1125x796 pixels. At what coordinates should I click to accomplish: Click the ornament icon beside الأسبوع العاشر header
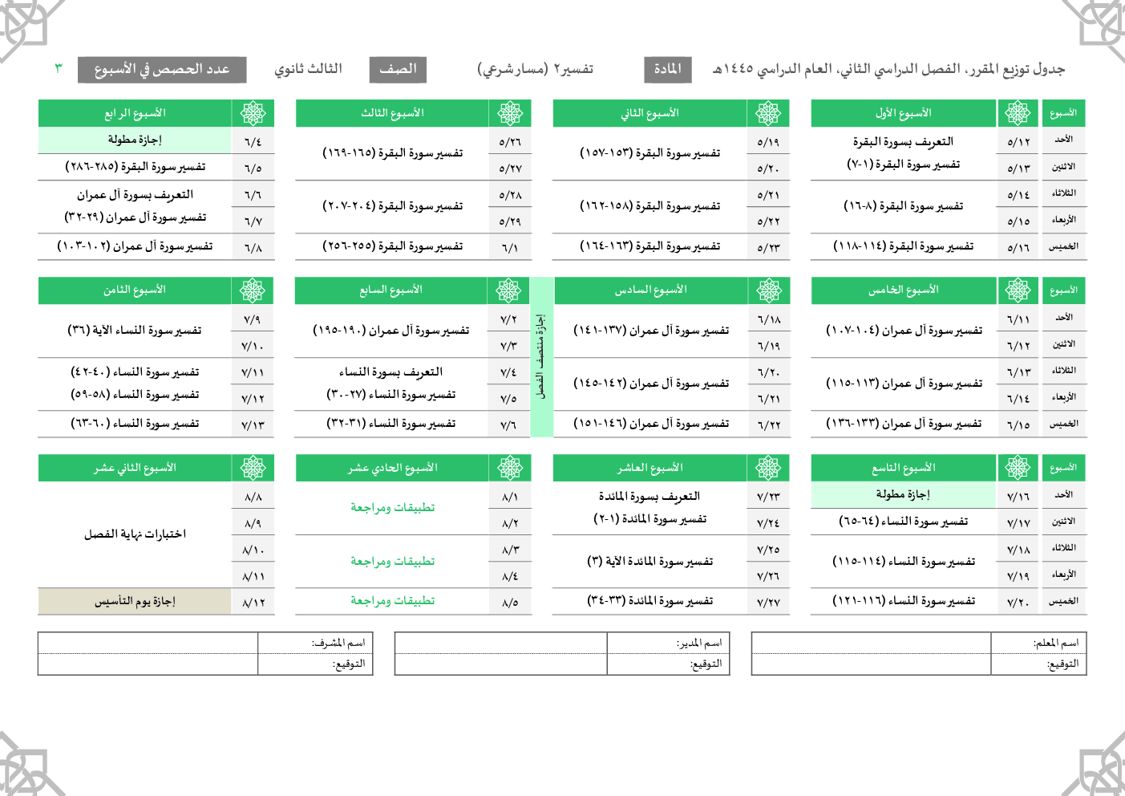768,467
